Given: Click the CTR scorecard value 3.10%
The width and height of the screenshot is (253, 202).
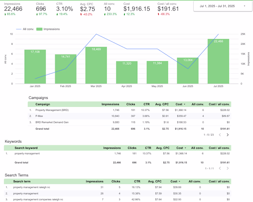Looking at the screenshot, I should (x=65, y=9).
